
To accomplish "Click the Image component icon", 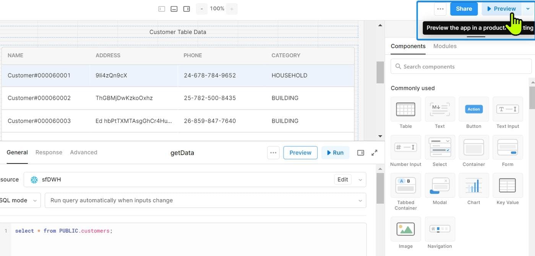I will [405, 229].
